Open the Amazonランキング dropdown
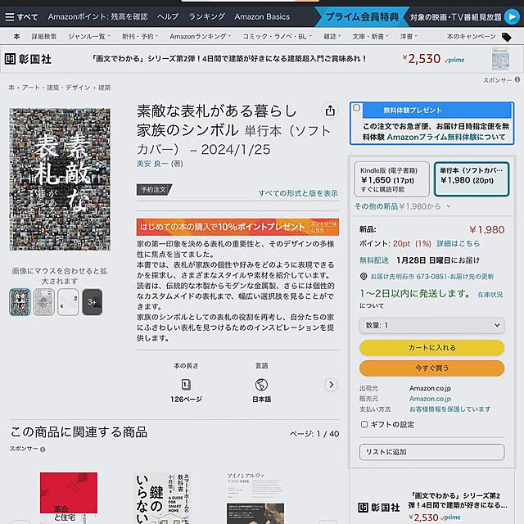The width and height of the screenshot is (524, 524). (200, 36)
